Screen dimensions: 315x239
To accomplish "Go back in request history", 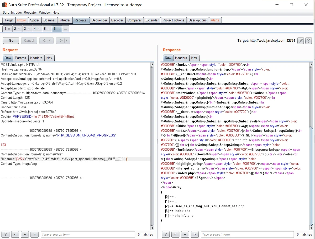I will (x=44, y=41).
